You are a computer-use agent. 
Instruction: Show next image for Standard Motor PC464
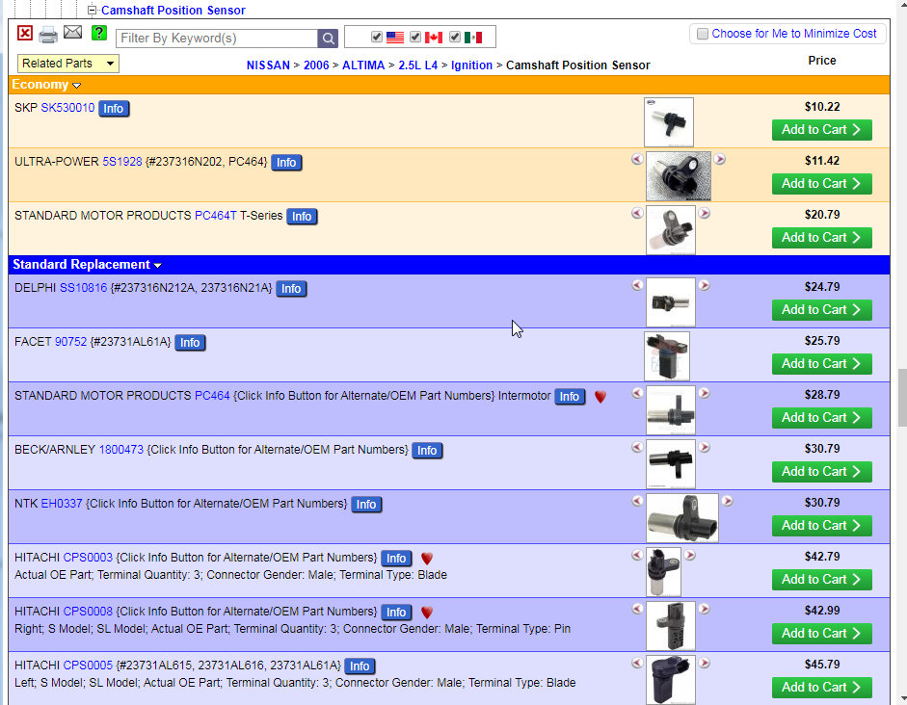(704, 393)
